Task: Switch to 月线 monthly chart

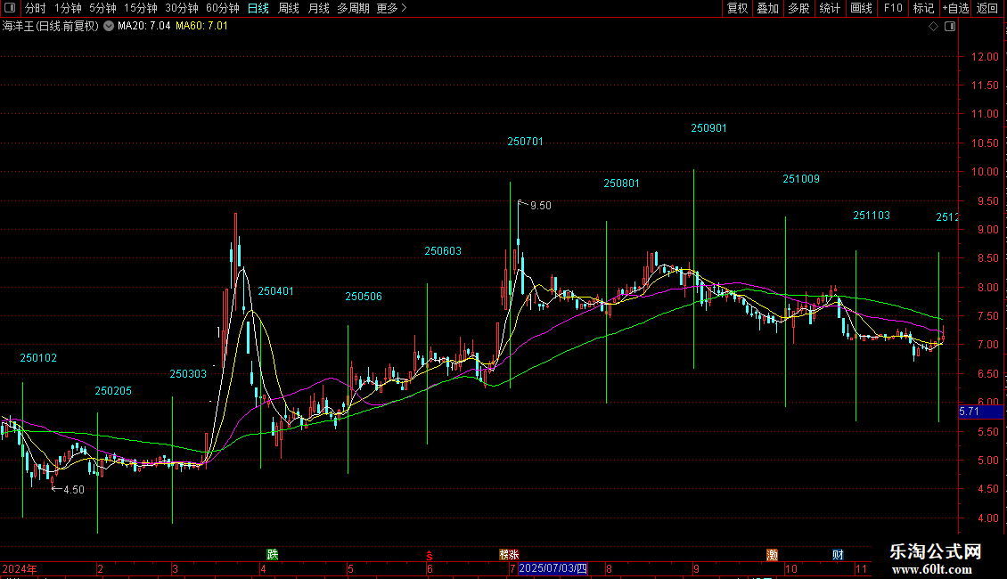Action: coord(318,8)
